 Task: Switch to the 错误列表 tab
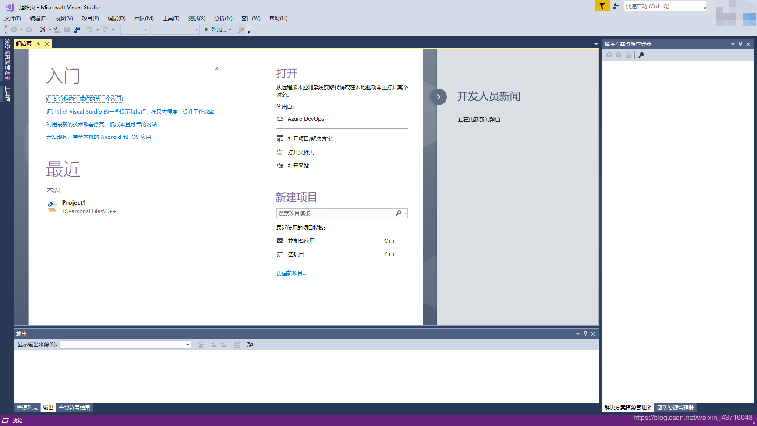[27, 408]
